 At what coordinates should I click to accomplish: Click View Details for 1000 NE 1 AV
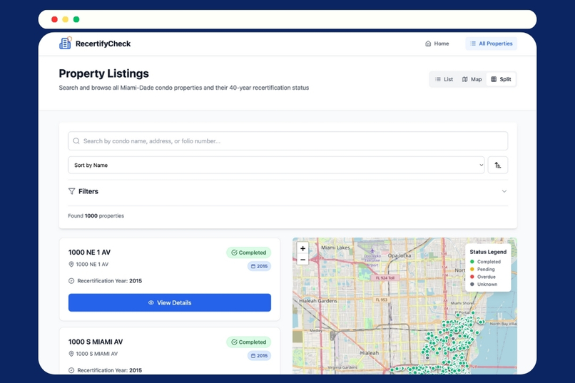(169, 302)
